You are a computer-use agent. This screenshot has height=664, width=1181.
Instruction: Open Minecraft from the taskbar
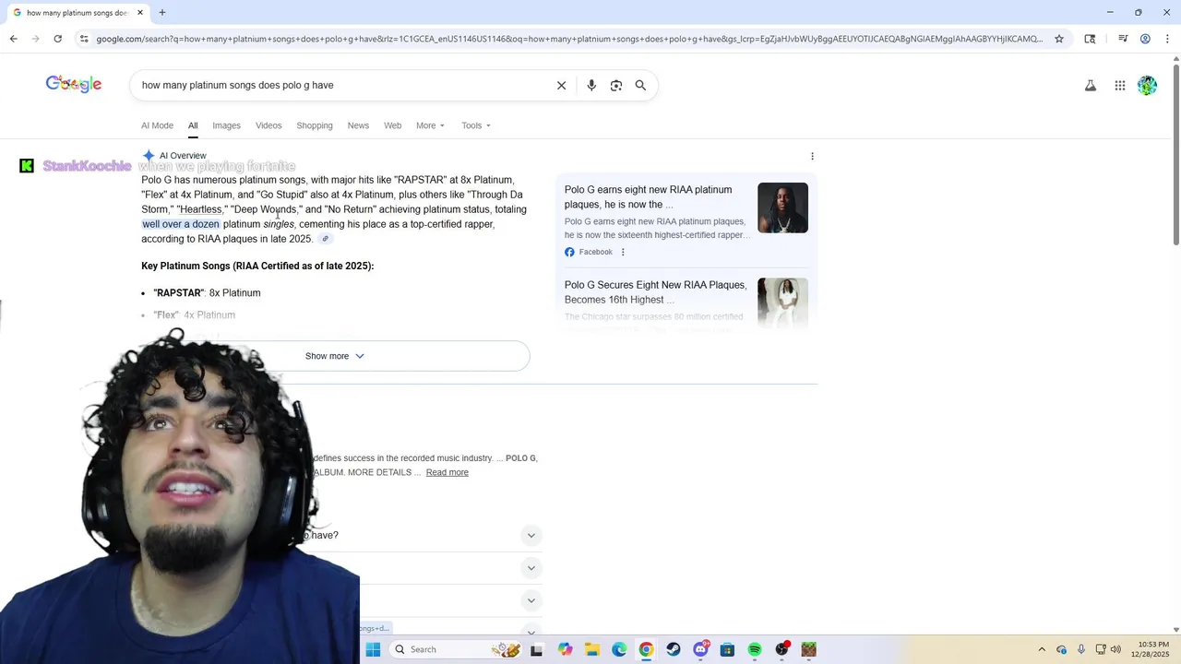(809, 649)
